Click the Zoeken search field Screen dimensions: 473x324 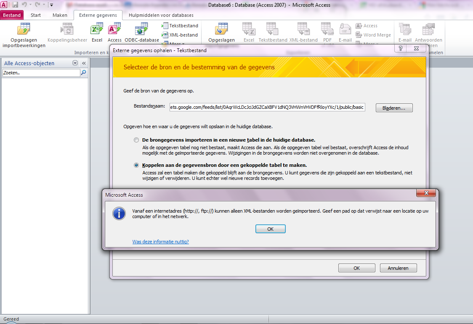[x=41, y=73]
